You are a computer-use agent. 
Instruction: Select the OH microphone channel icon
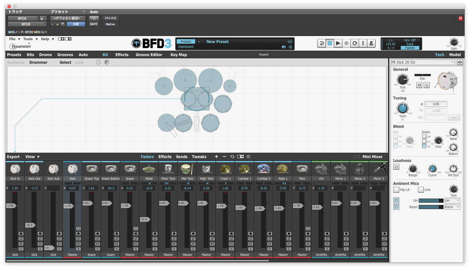[321, 169]
